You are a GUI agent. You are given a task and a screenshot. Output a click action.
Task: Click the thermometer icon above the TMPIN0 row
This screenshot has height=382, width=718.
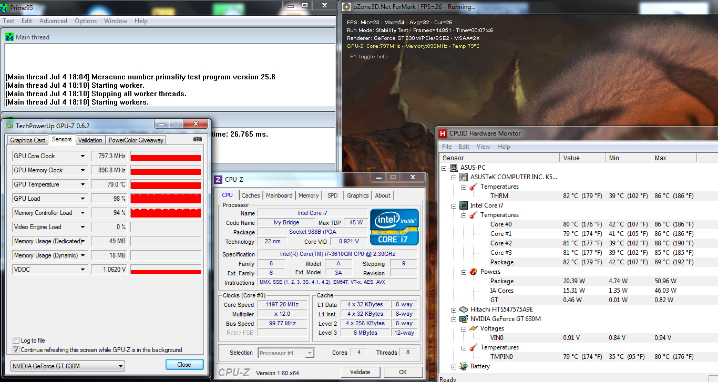[473, 347]
